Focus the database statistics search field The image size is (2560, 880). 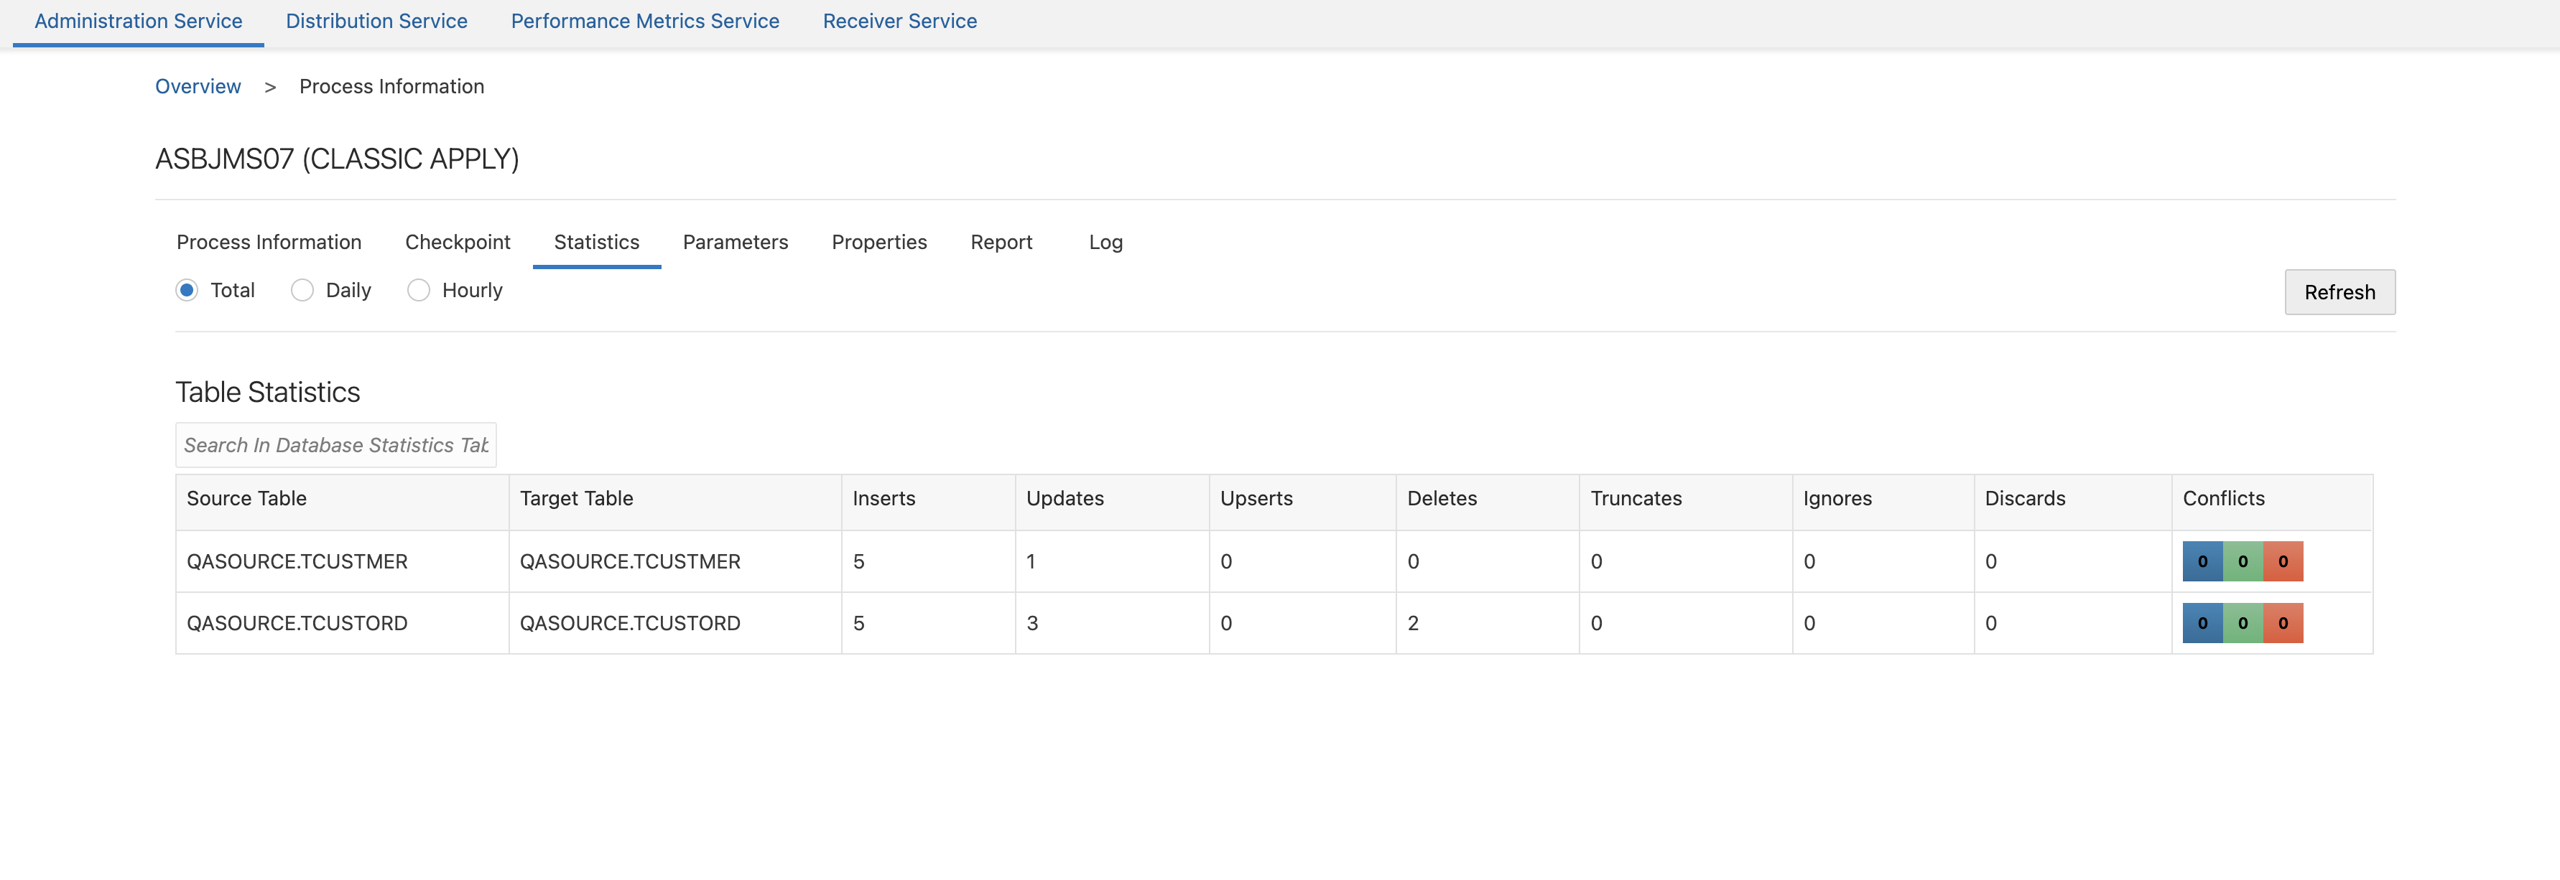coord(336,445)
